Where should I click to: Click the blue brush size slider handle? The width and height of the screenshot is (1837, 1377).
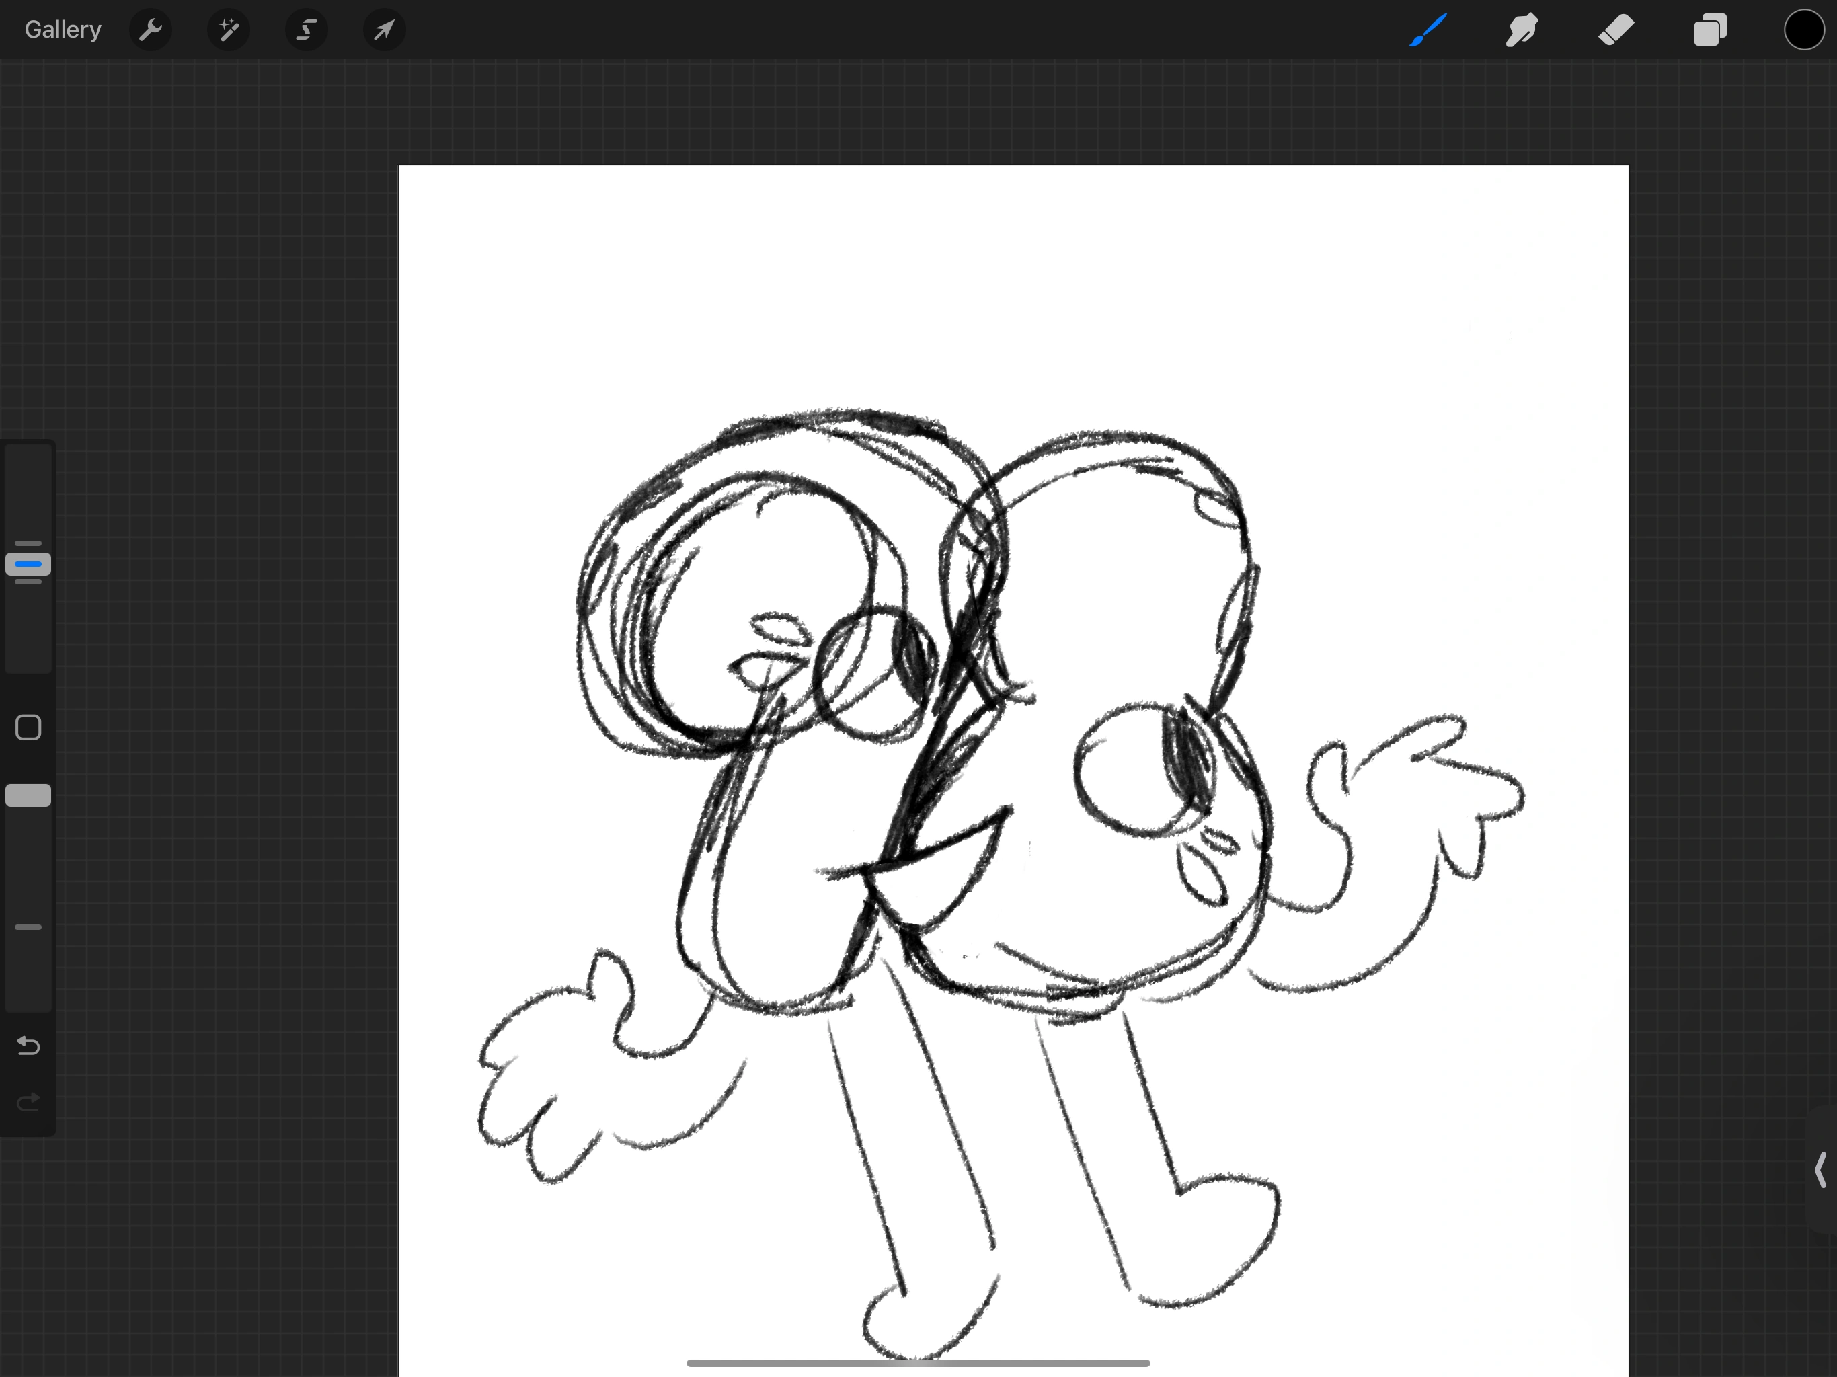click(x=28, y=564)
